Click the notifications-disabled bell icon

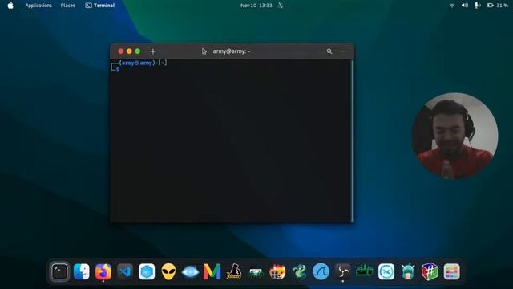281,6
